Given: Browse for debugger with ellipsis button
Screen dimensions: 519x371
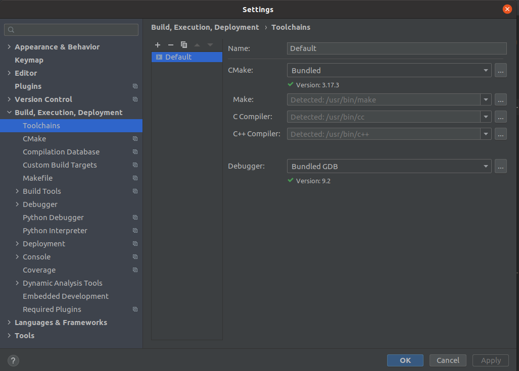Looking at the screenshot, I should [500, 167].
